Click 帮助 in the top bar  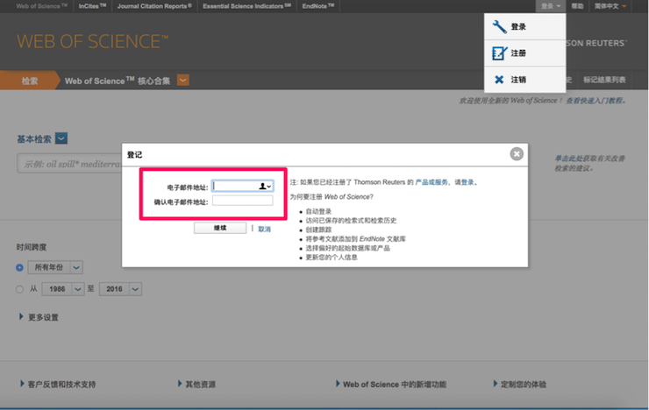click(x=577, y=6)
